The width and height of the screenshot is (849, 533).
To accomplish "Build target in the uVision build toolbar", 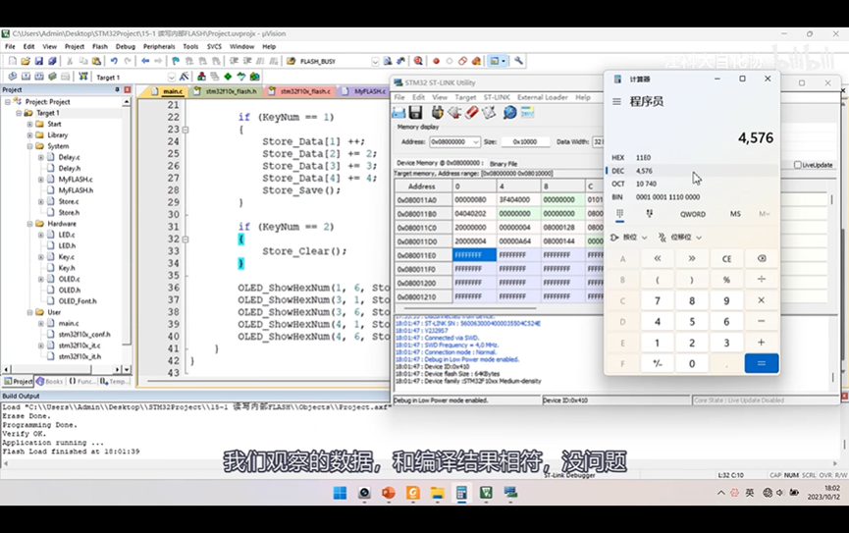I will 26,77.
